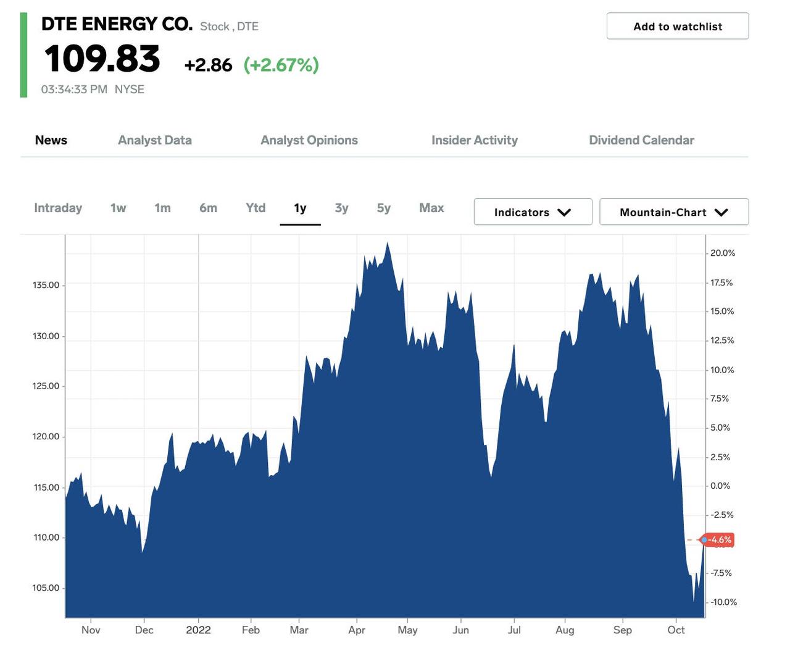Select the Ytd range
This screenshot has width=790, height=658.
(255, 208)
